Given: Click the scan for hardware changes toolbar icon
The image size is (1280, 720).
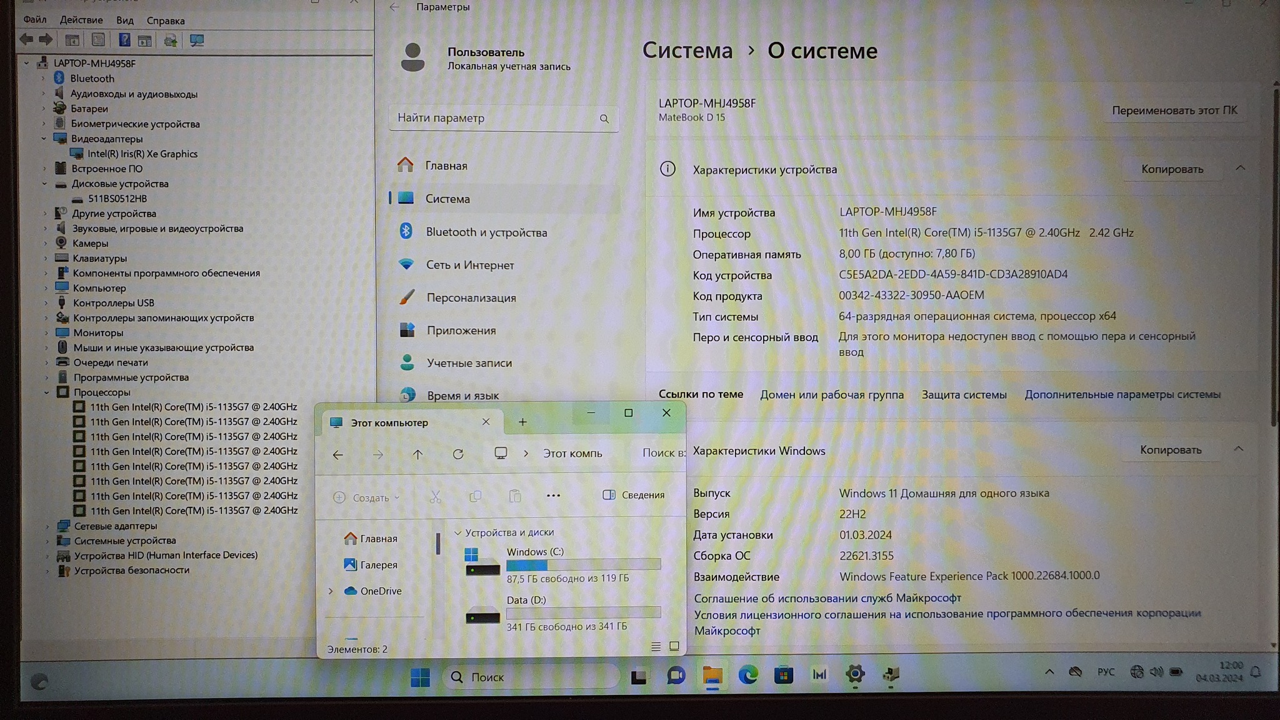Looking at the screenshot, I should point(197,41).
